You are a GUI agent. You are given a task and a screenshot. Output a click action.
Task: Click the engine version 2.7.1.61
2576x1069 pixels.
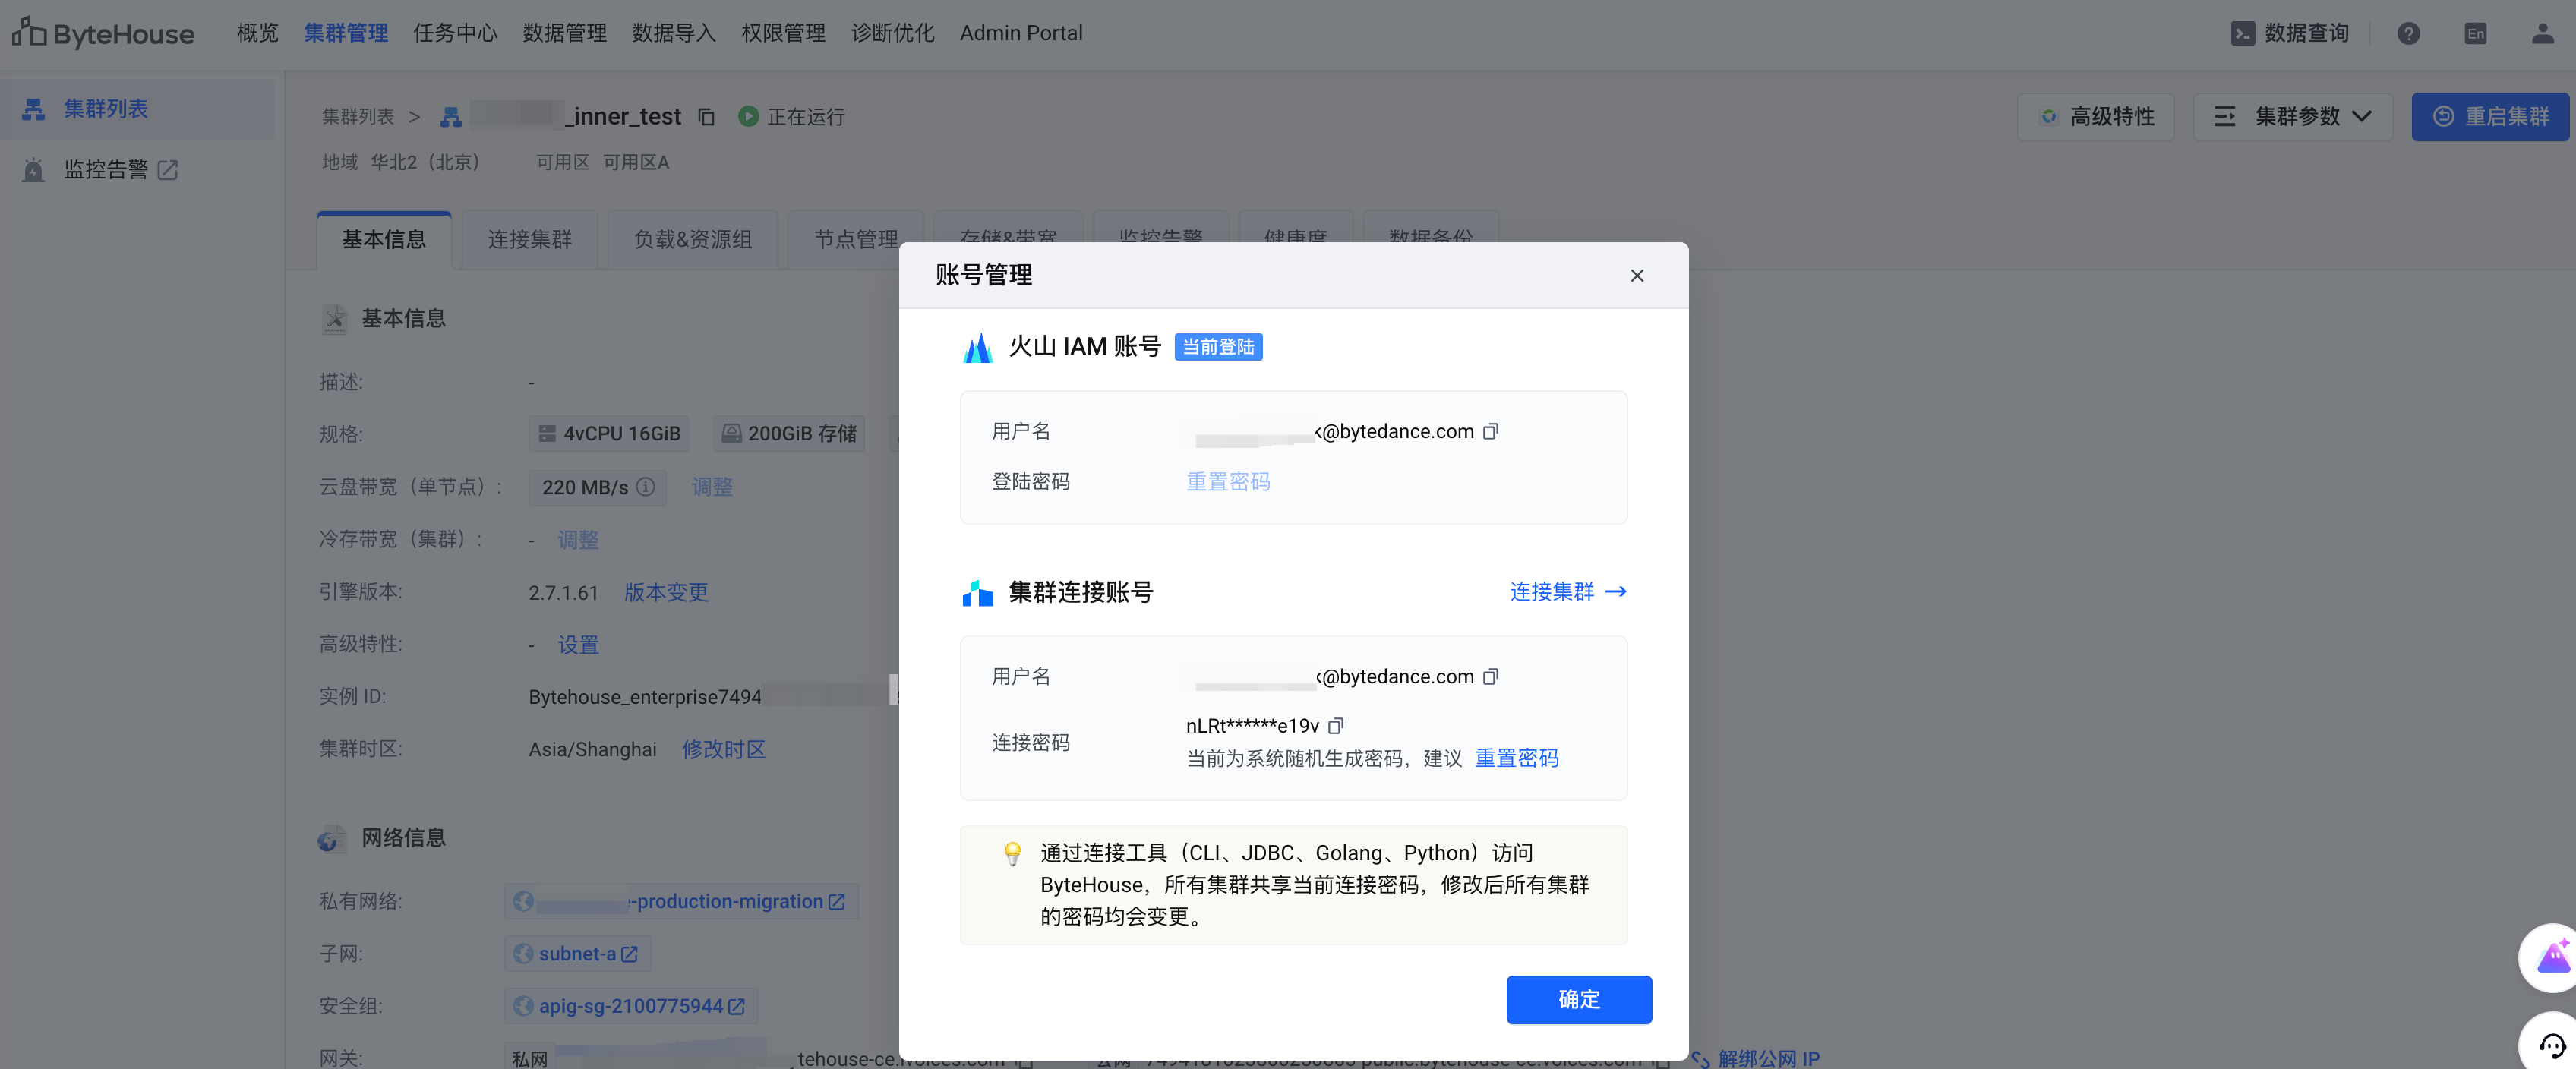pyautogui.click(x=563, y=592)
